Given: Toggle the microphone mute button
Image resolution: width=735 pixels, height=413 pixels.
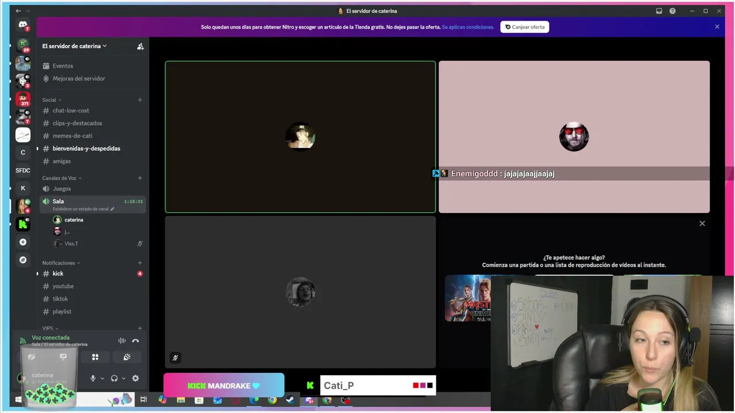Looking at the screenshot, I should pyautogui.click(x=92, y=378).
